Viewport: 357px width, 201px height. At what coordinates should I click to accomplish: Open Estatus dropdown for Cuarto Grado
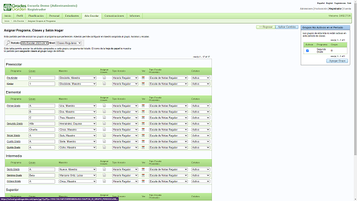click(201, 141)
